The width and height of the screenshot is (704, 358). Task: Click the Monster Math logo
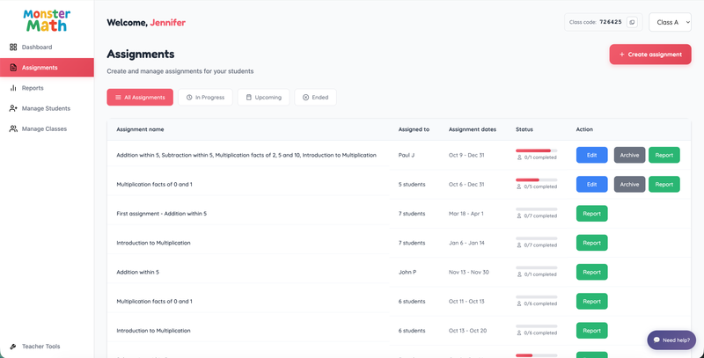click(47, 20)
